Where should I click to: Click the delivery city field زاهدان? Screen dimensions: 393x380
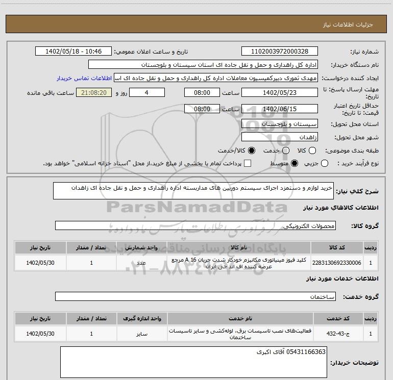280,137
